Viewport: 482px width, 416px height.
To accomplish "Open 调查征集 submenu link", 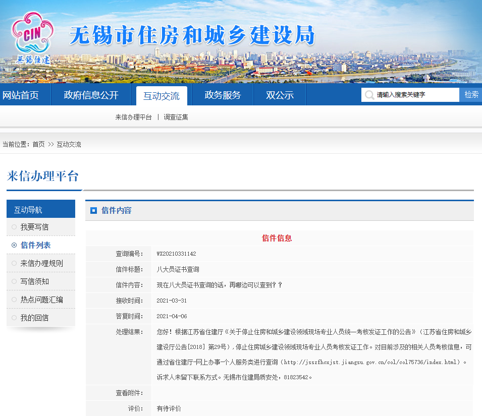I will [176, 117].
